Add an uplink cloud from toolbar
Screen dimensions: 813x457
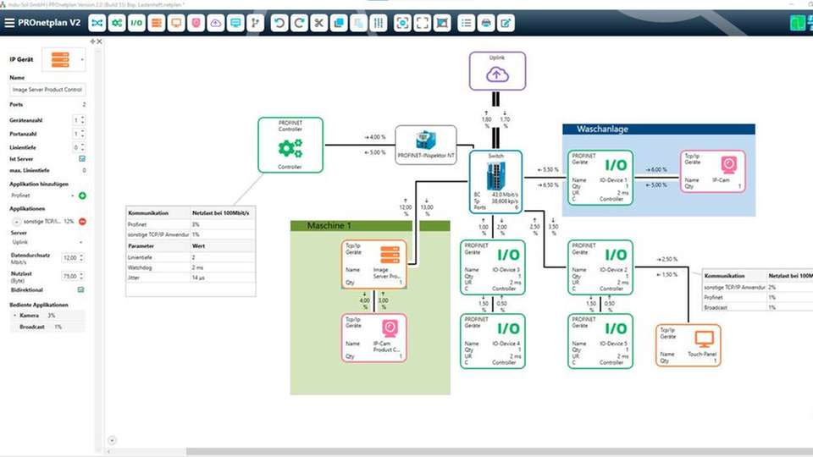tap(216, 23)
